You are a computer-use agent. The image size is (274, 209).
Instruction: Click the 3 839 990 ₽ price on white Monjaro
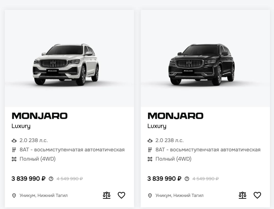(x=28, y=179)
